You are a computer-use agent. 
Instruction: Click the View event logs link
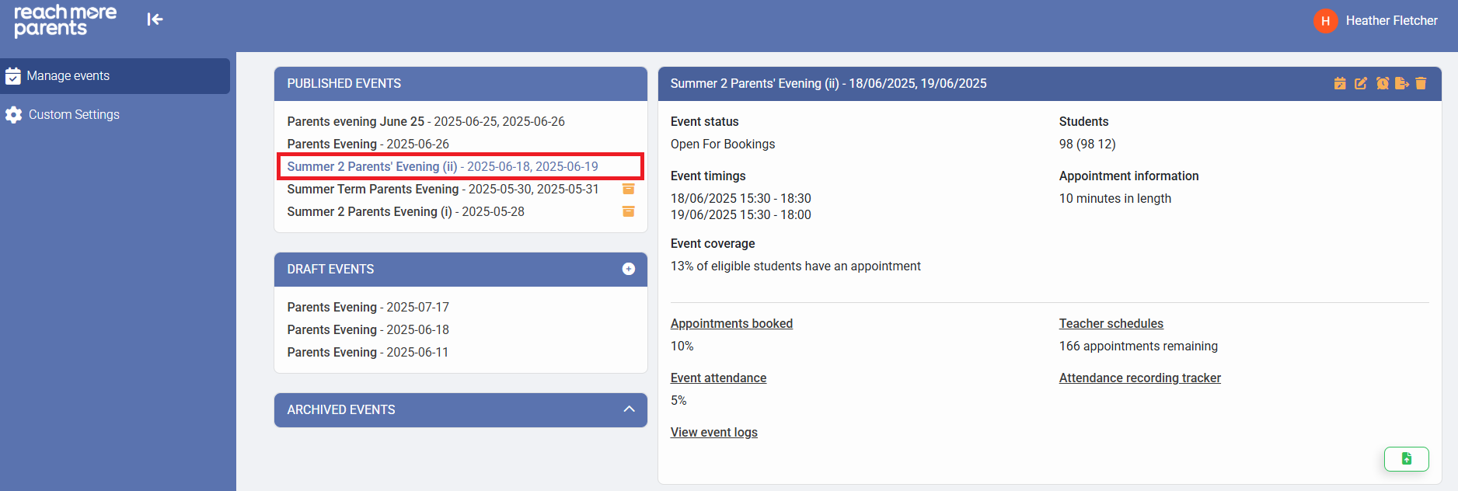[x=713, y=432]
